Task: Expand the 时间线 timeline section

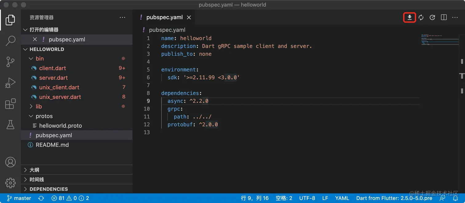Action: click(77, 179)
